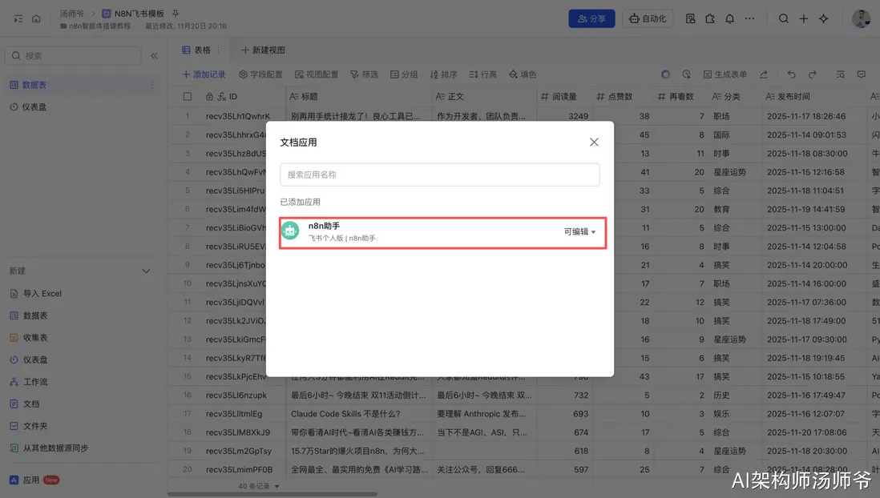Toggle the sidebar menu icon at top left

coord(18,18)
